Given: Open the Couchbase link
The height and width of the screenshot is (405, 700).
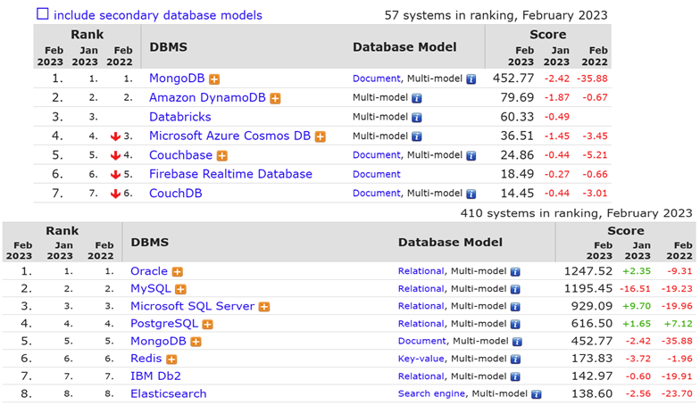Looking at the screenshot, I should pyautogui.click(x=180, y=155).
